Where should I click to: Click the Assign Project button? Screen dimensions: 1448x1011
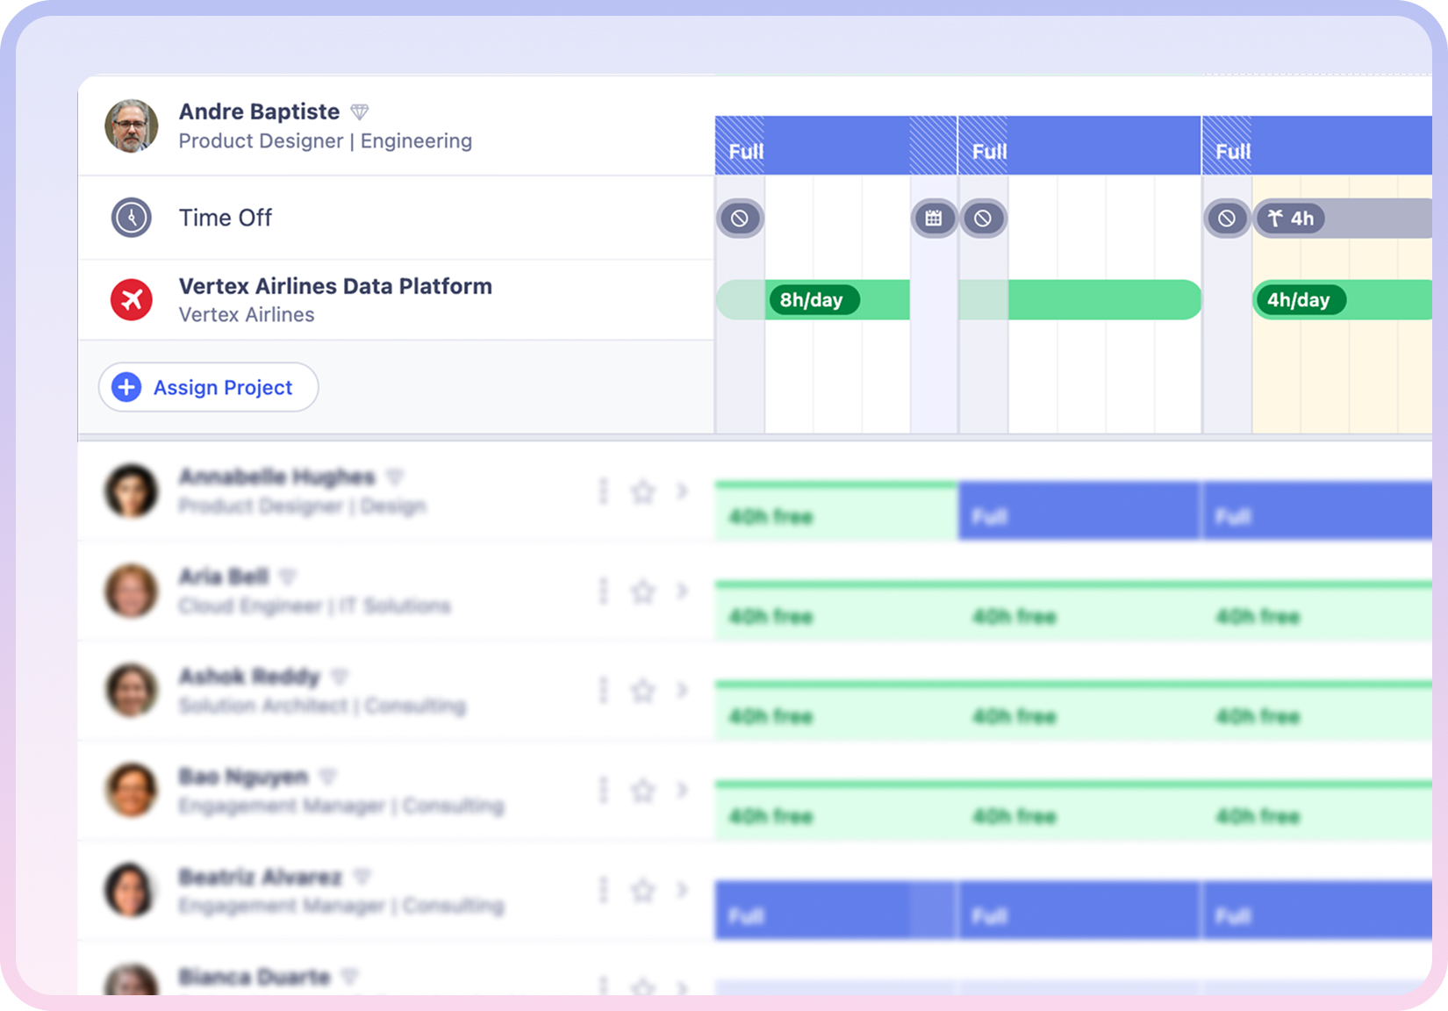(208, 387)
